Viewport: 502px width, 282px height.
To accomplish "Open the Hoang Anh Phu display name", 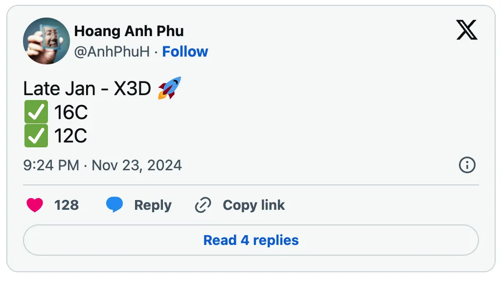I will pos(129,31).
